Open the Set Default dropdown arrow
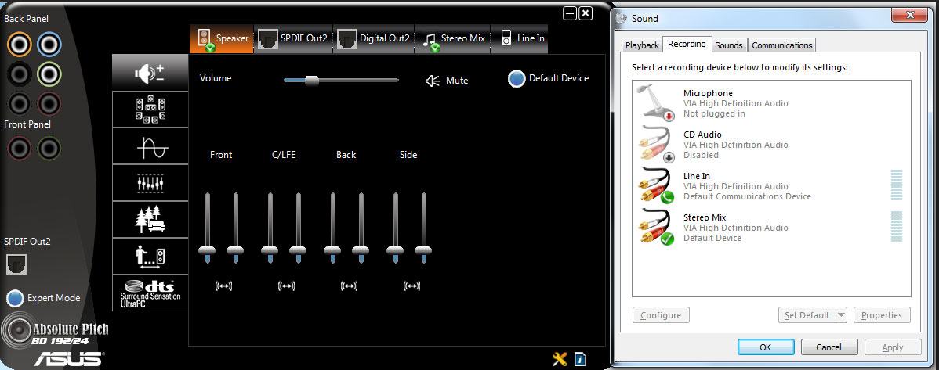Image resolution: width=939 pixels, height=370 pixels. click(841, 315)
